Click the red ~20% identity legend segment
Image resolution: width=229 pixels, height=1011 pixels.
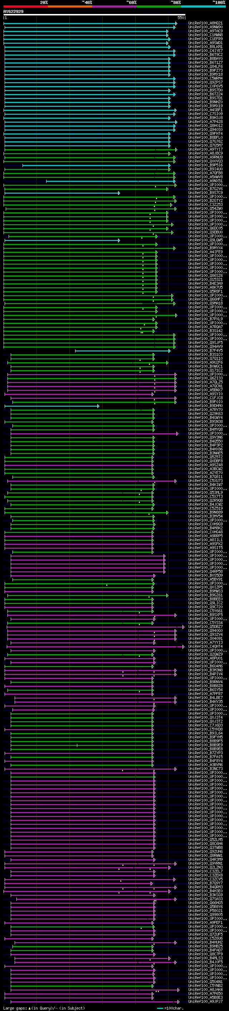click(25, 6)
